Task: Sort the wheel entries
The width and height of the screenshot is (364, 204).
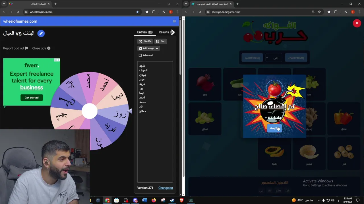Action: [x=161, y=41]
